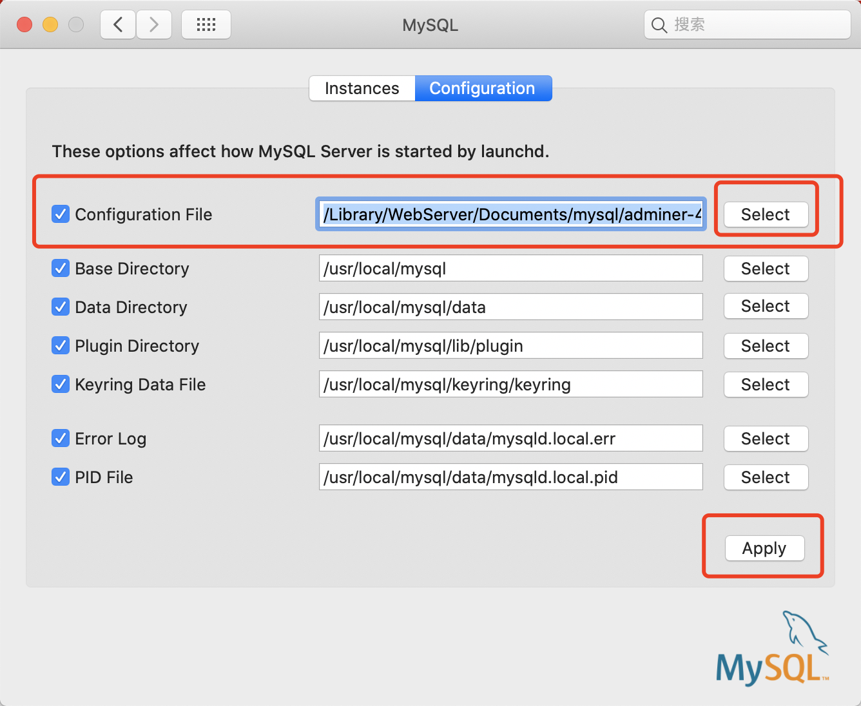Screen dimensions: 861x706
Task: Disable the Error Log checkbox
Action: coord(61,438)
